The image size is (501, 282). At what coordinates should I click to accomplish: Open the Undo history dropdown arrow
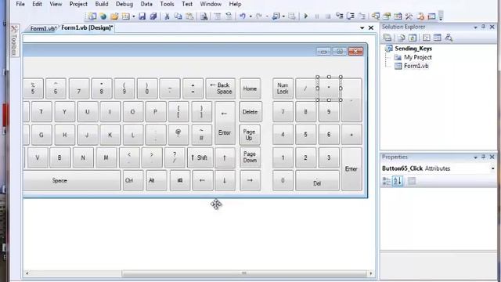coord(250,16)
